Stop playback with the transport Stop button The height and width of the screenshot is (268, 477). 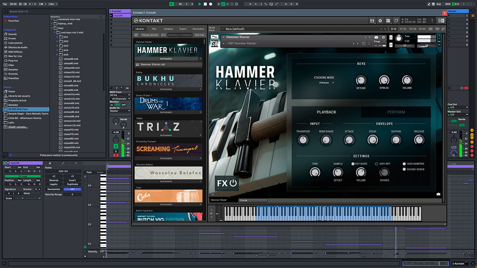pyautogui.click(x=205, y=4)
